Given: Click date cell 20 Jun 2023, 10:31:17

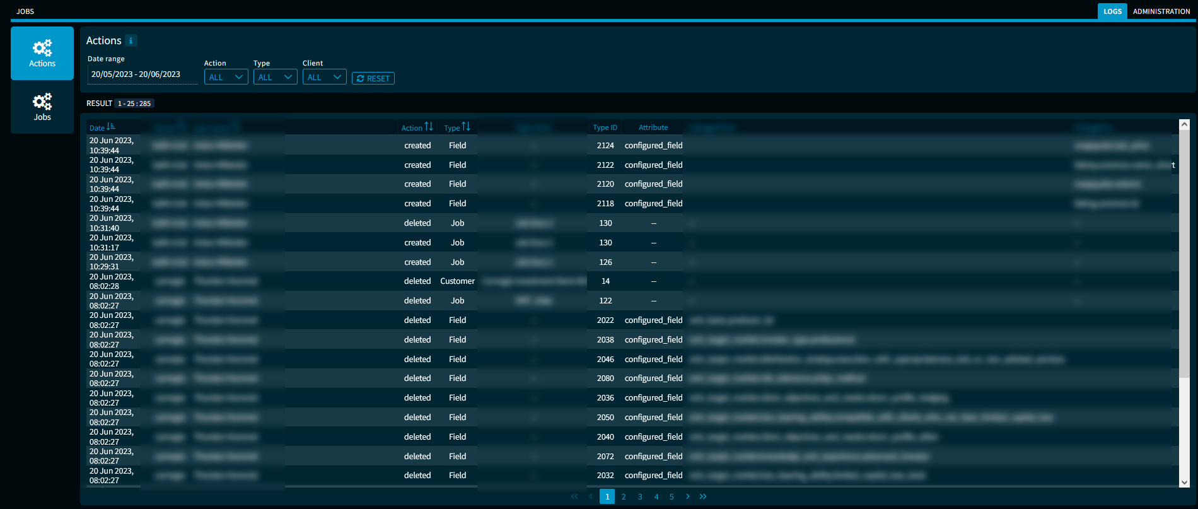Looking at the screenshot, I should [112, 243].
